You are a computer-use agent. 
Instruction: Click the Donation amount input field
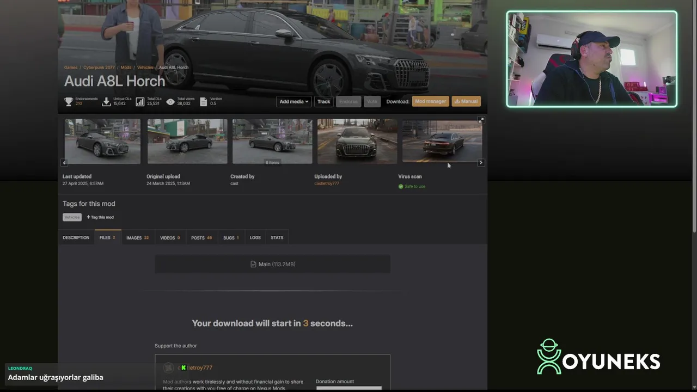coord(348,388)
